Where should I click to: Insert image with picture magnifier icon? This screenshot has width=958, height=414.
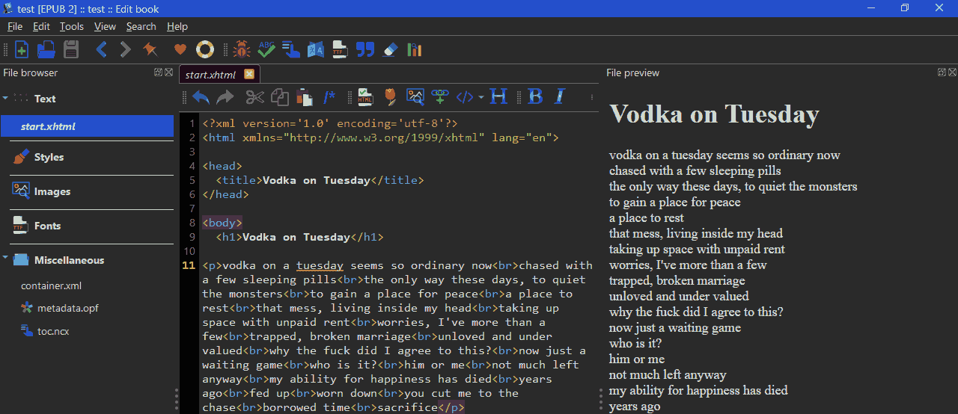point(415,96)
